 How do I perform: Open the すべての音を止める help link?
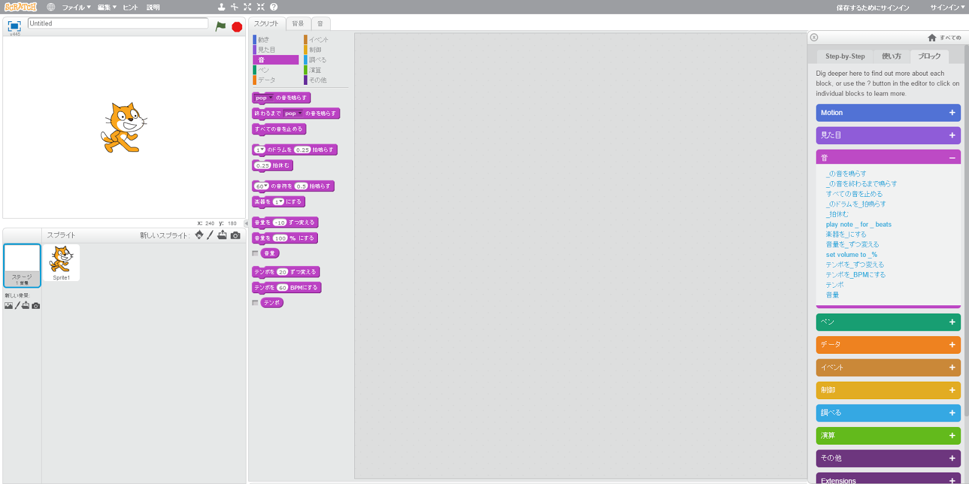tap(854, 194)
